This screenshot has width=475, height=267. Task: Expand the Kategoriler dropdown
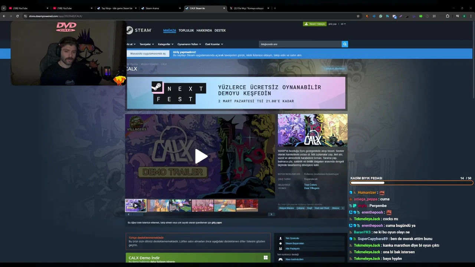click(165, 44)
